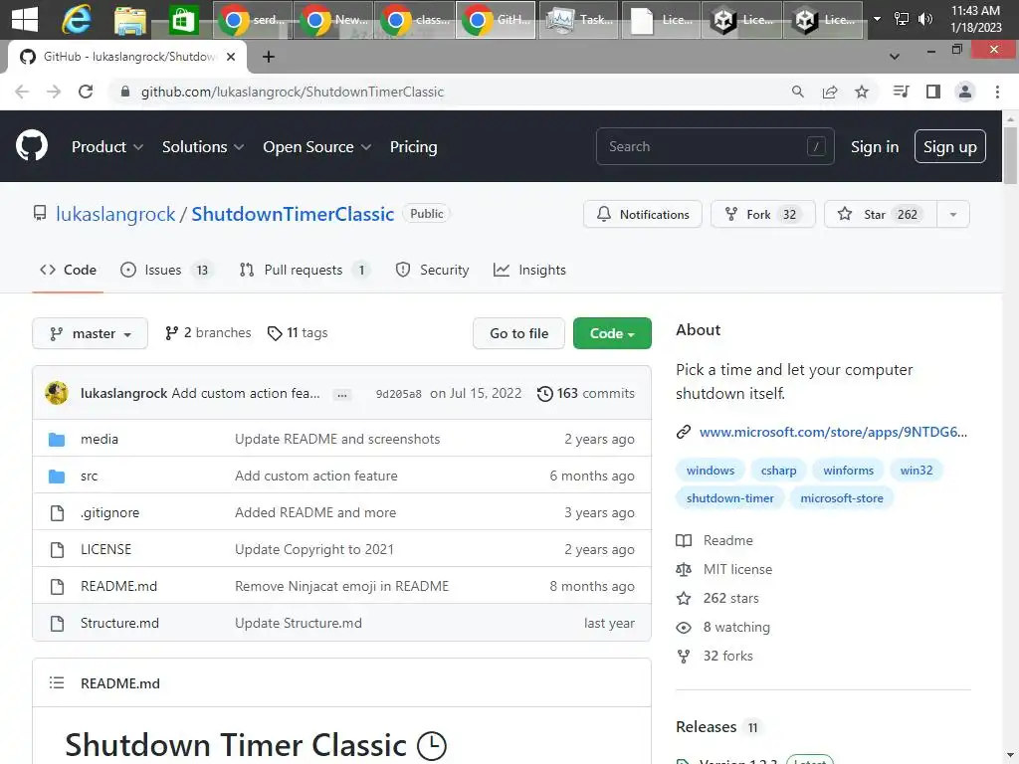Screen dimensions: 1019x764
Task: Open the Star lists dropdown arrow
Action: pyautogui.click(x=953, y=215)
